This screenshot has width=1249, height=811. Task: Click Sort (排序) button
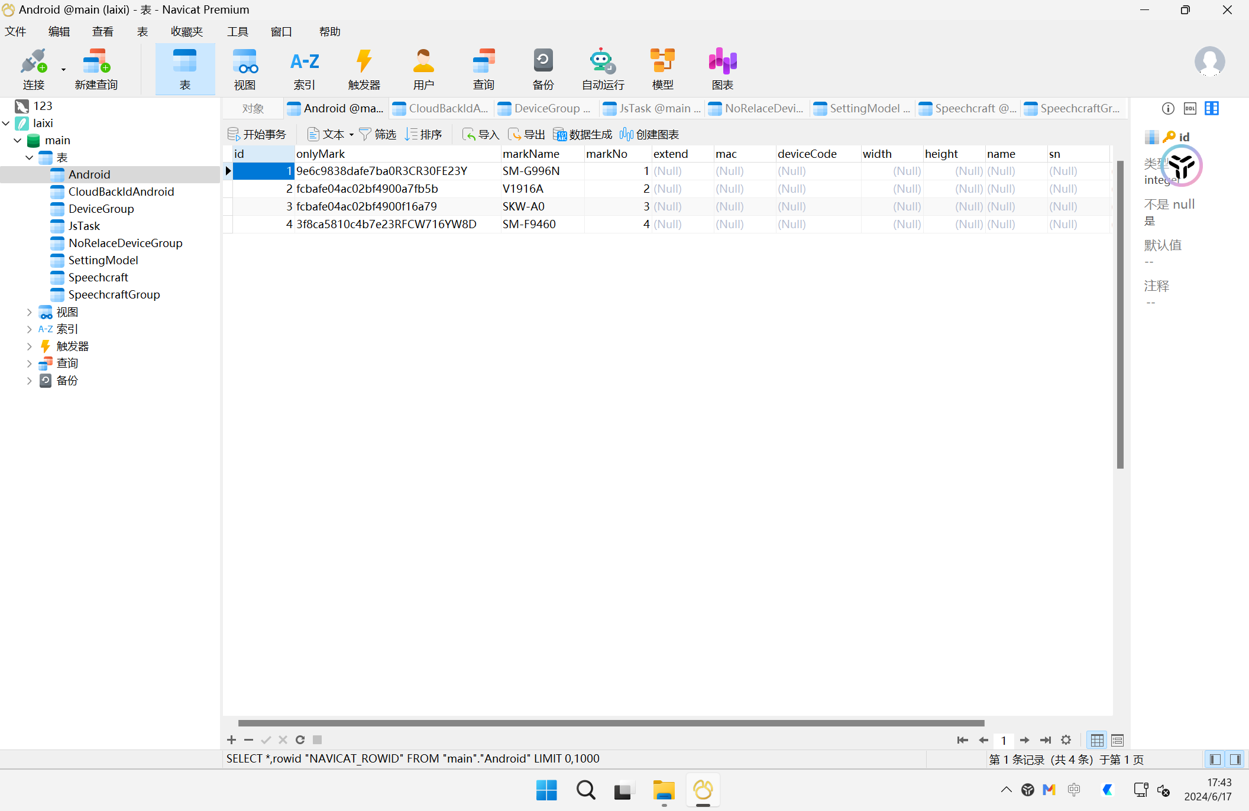423,135
